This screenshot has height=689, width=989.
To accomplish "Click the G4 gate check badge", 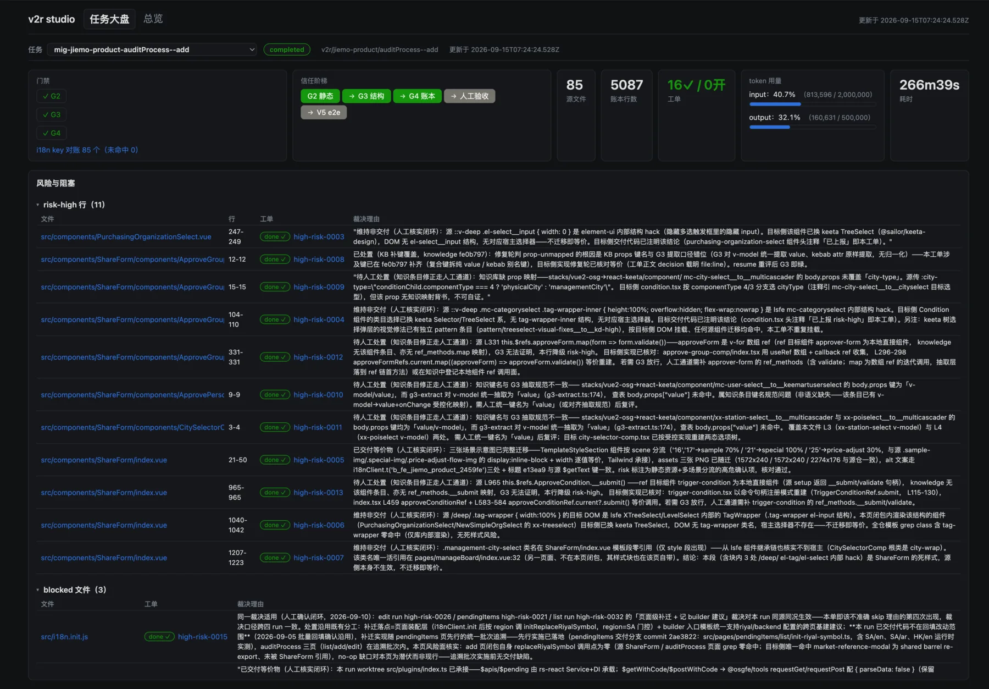I will 52,133.
